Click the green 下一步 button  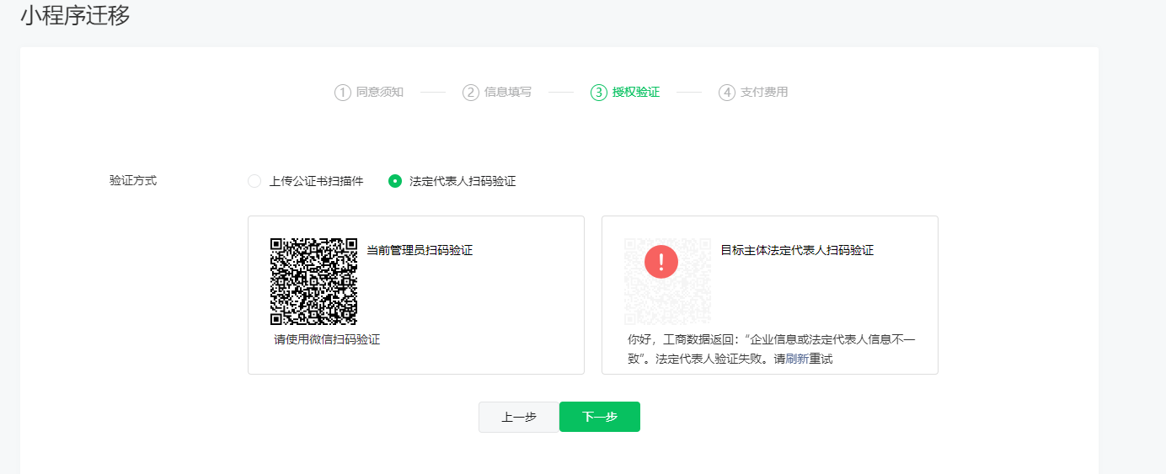pyautogui.click(x=600, y=417)
